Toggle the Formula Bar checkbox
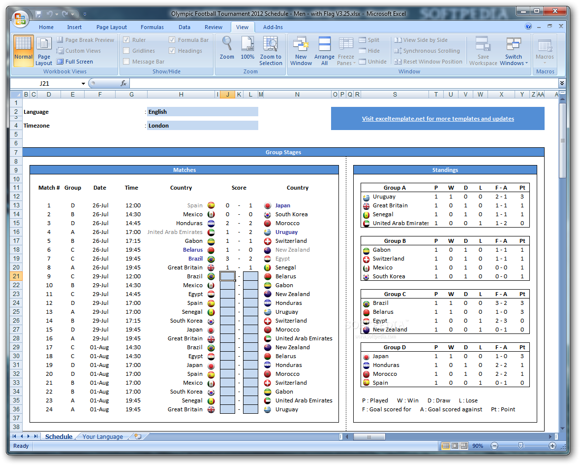This screenshot has width=580, height=465. [x=172, y=39]
